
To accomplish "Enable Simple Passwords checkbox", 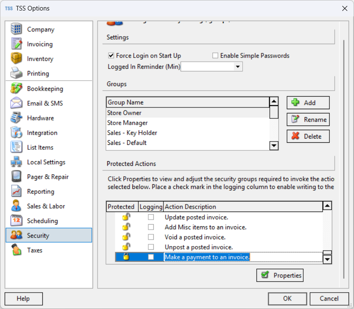I will tap(215, 55).
